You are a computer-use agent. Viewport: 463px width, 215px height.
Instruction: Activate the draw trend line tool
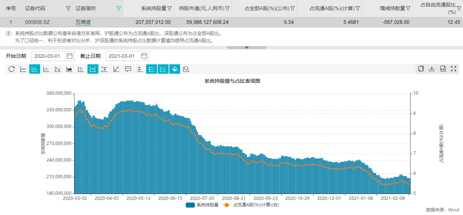tap(116, 69)
